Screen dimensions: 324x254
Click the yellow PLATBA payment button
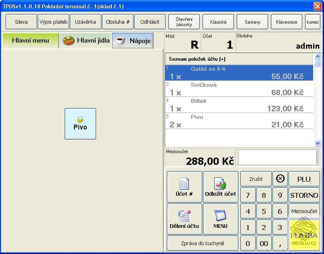tap(304, 235)
